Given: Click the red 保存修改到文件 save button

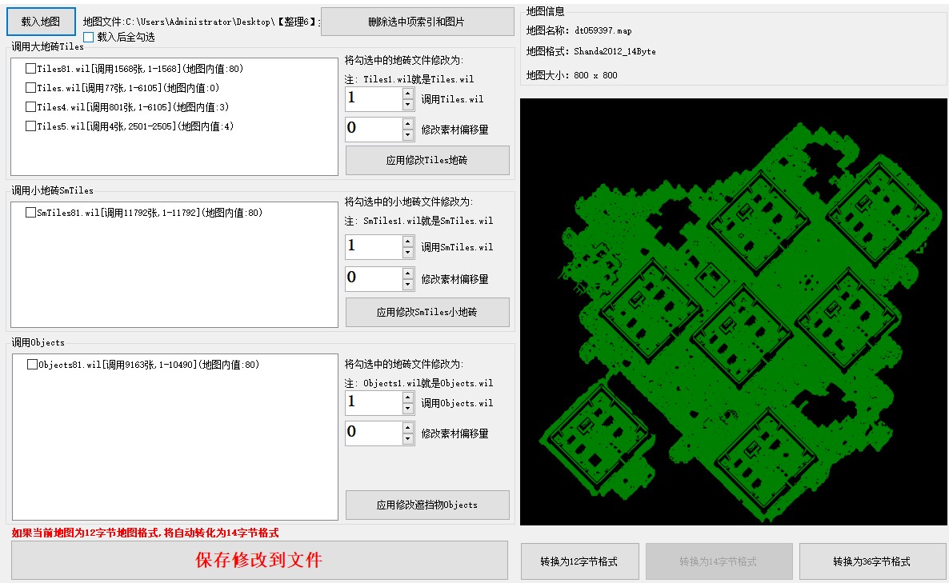Looking at the screenshot, I should (x=259, y=560).
